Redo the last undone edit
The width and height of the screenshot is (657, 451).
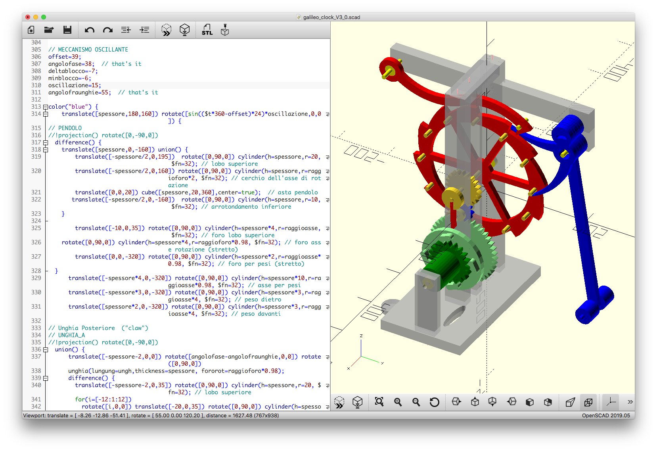pyautogui.click(x=108, y=30)
